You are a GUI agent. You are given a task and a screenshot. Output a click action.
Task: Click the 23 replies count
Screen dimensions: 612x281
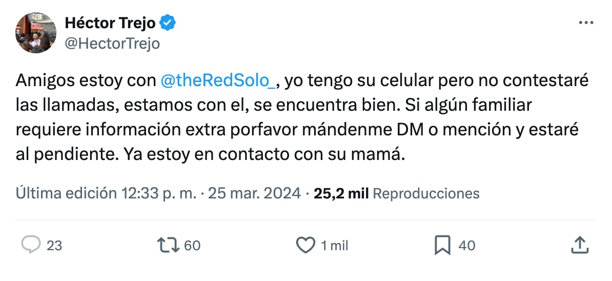(54, 246)
